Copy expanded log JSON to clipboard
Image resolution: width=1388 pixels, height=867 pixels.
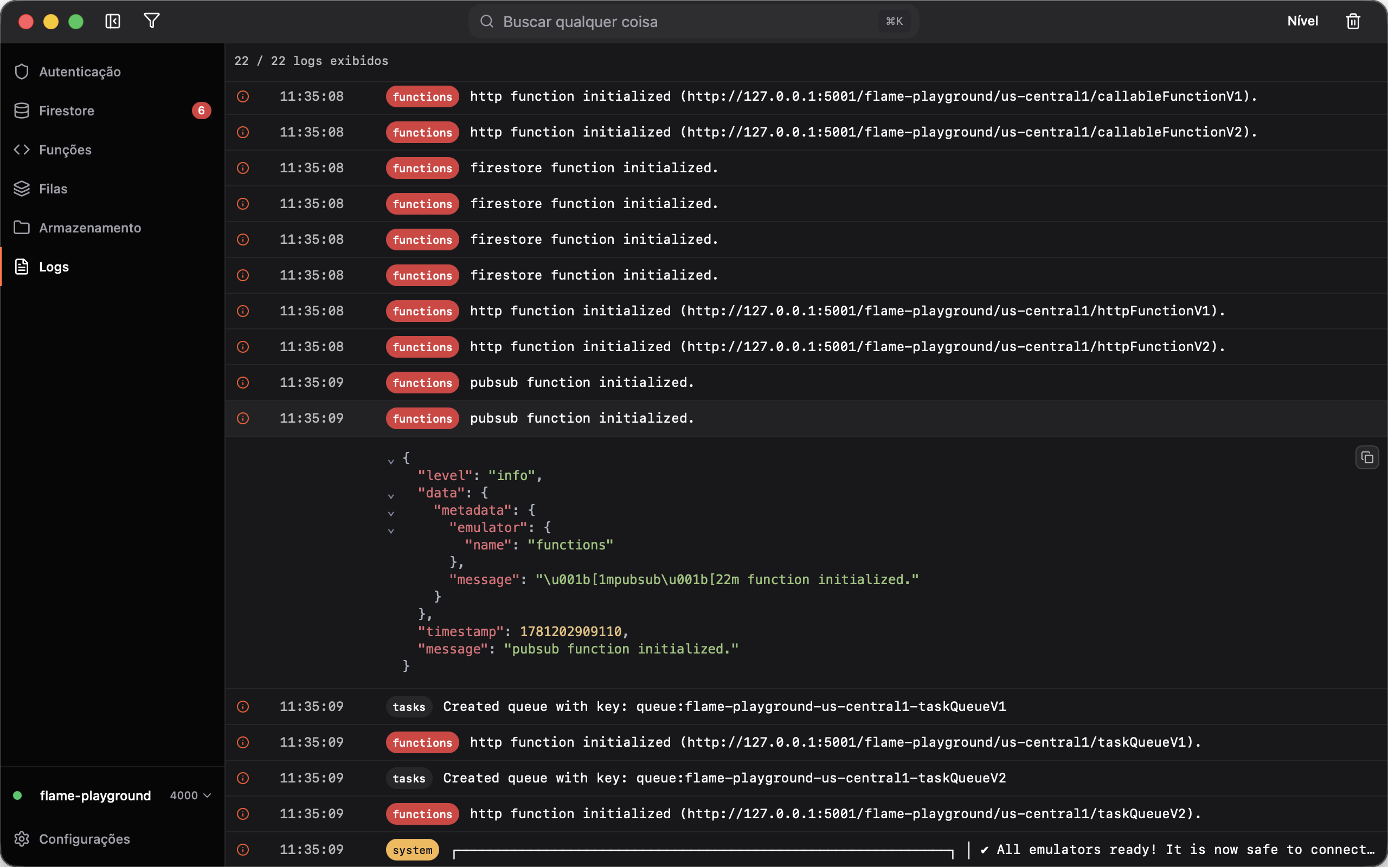[1367, 457]
